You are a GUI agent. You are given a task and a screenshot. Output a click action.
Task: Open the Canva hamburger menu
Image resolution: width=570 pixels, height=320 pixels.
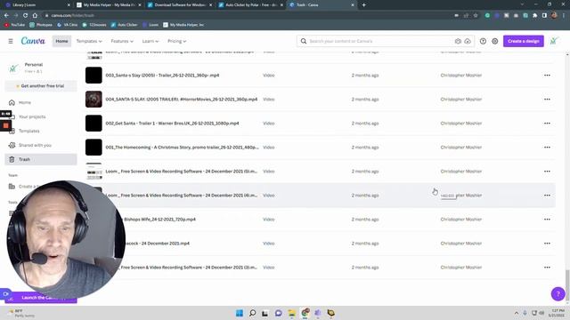(11, 41)
